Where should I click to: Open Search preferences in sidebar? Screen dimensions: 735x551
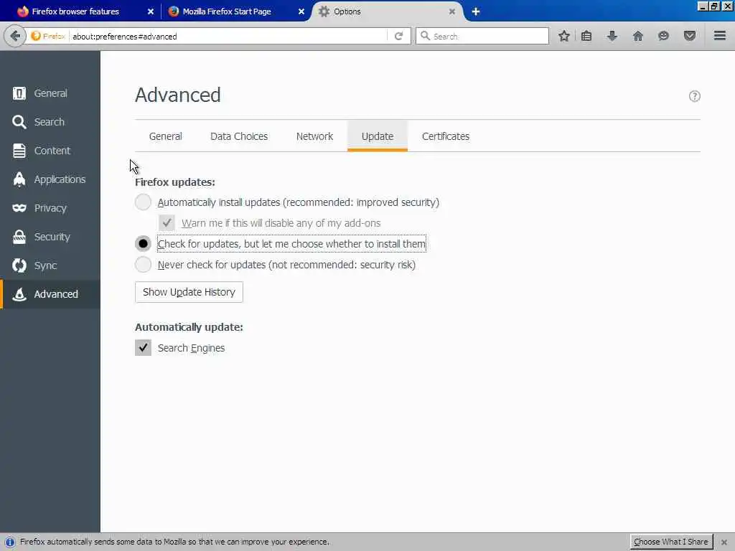(50, 122)
